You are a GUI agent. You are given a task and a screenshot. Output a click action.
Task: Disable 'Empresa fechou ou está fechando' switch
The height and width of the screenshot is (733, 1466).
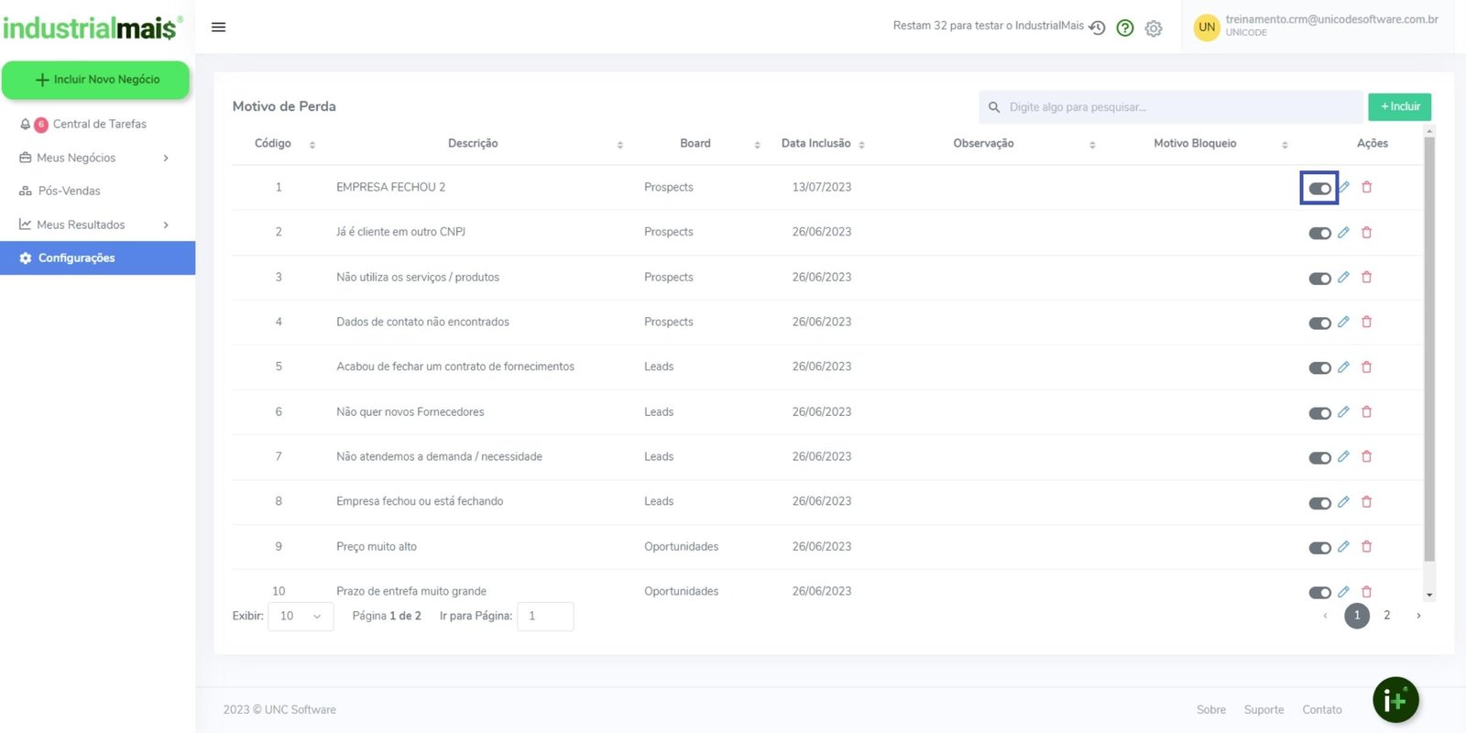pyautogui.click(x=1319, y=503)
